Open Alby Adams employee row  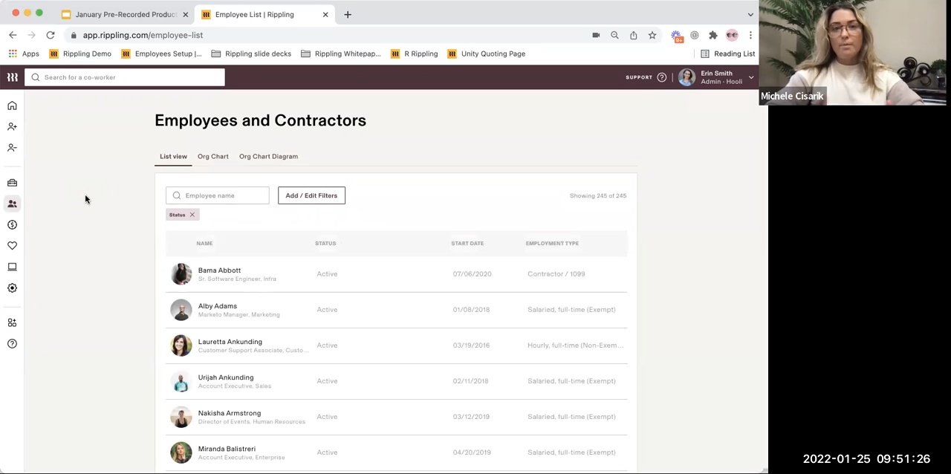pos(397,310)
